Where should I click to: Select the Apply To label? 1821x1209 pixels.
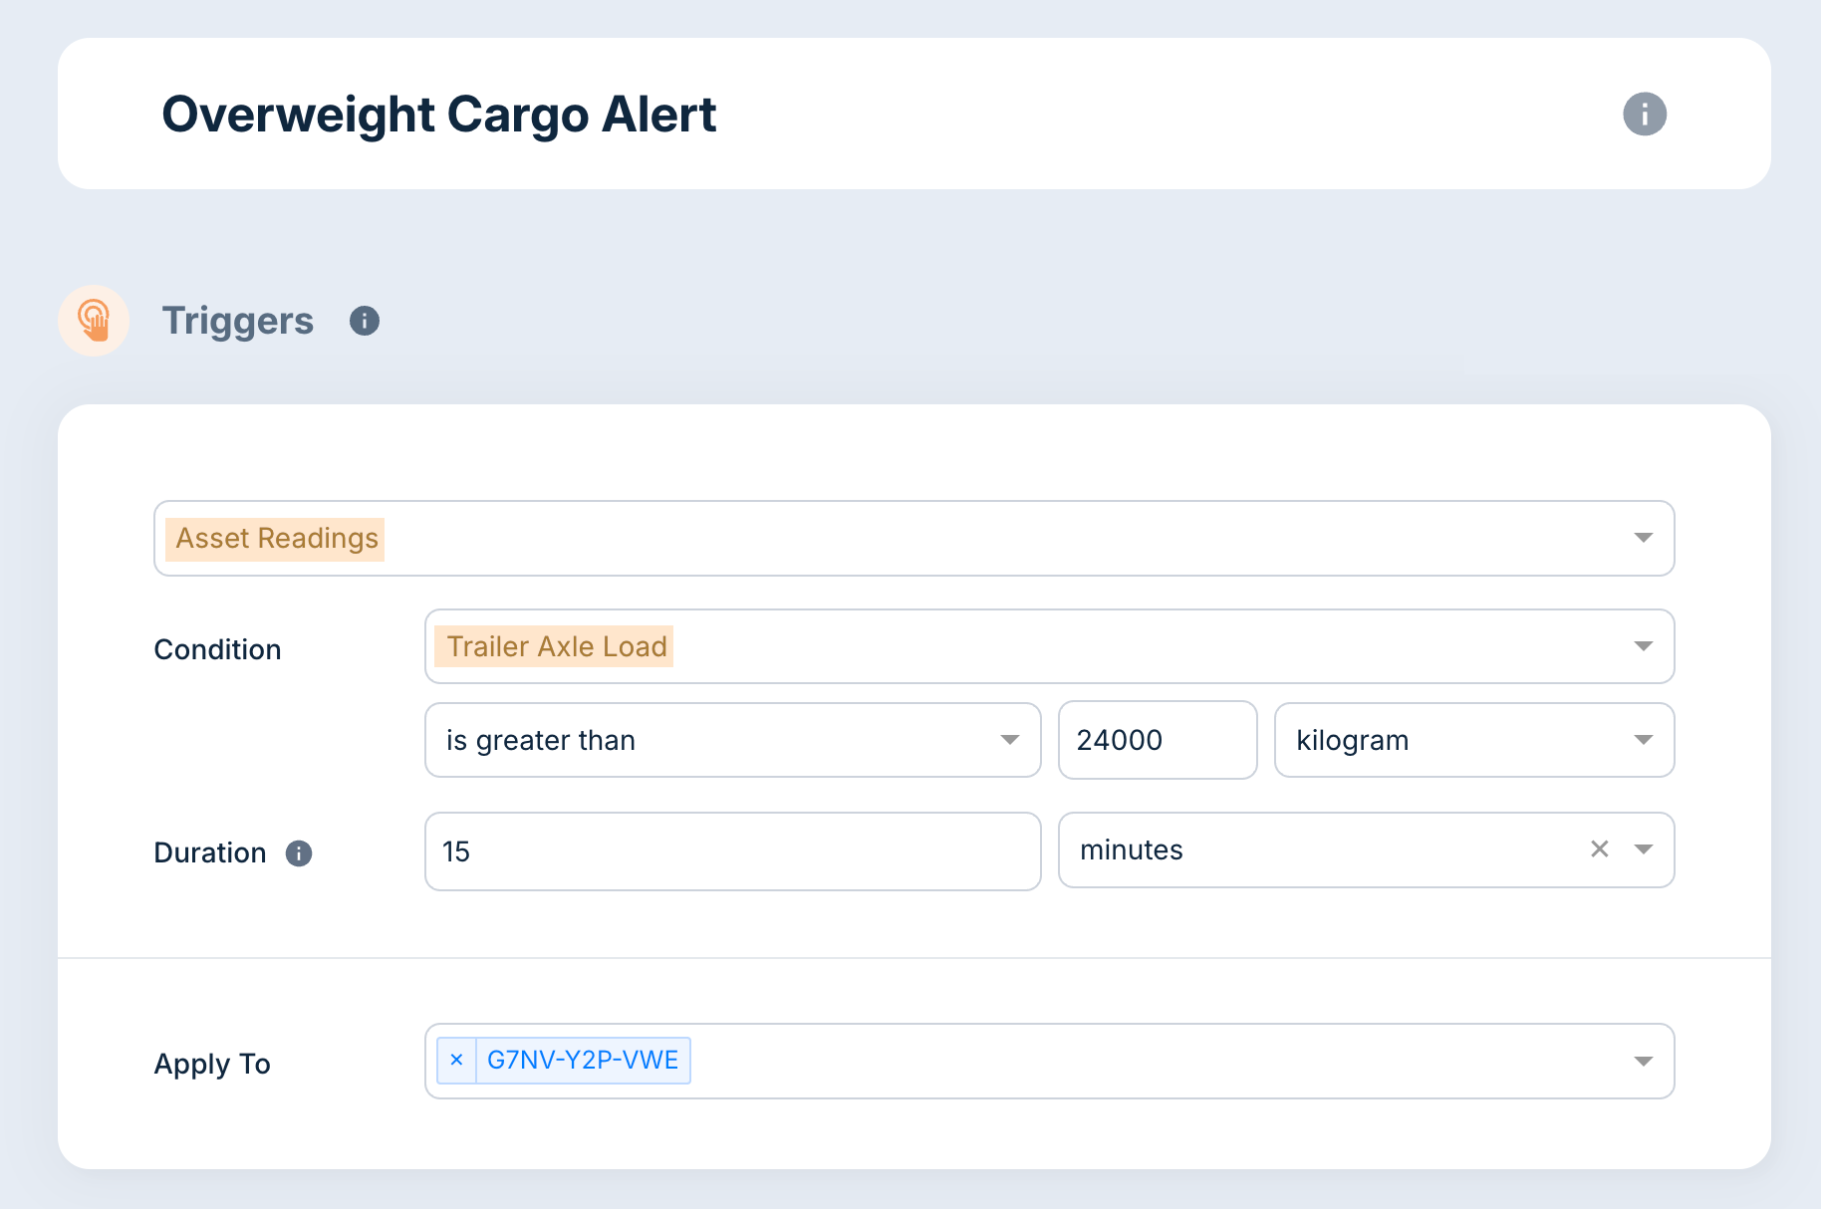[x=212, y=1064]
